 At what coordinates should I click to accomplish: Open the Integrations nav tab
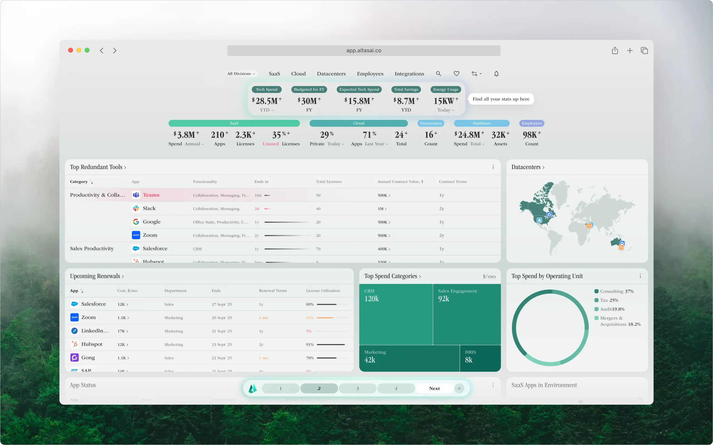tap(409, 74)
